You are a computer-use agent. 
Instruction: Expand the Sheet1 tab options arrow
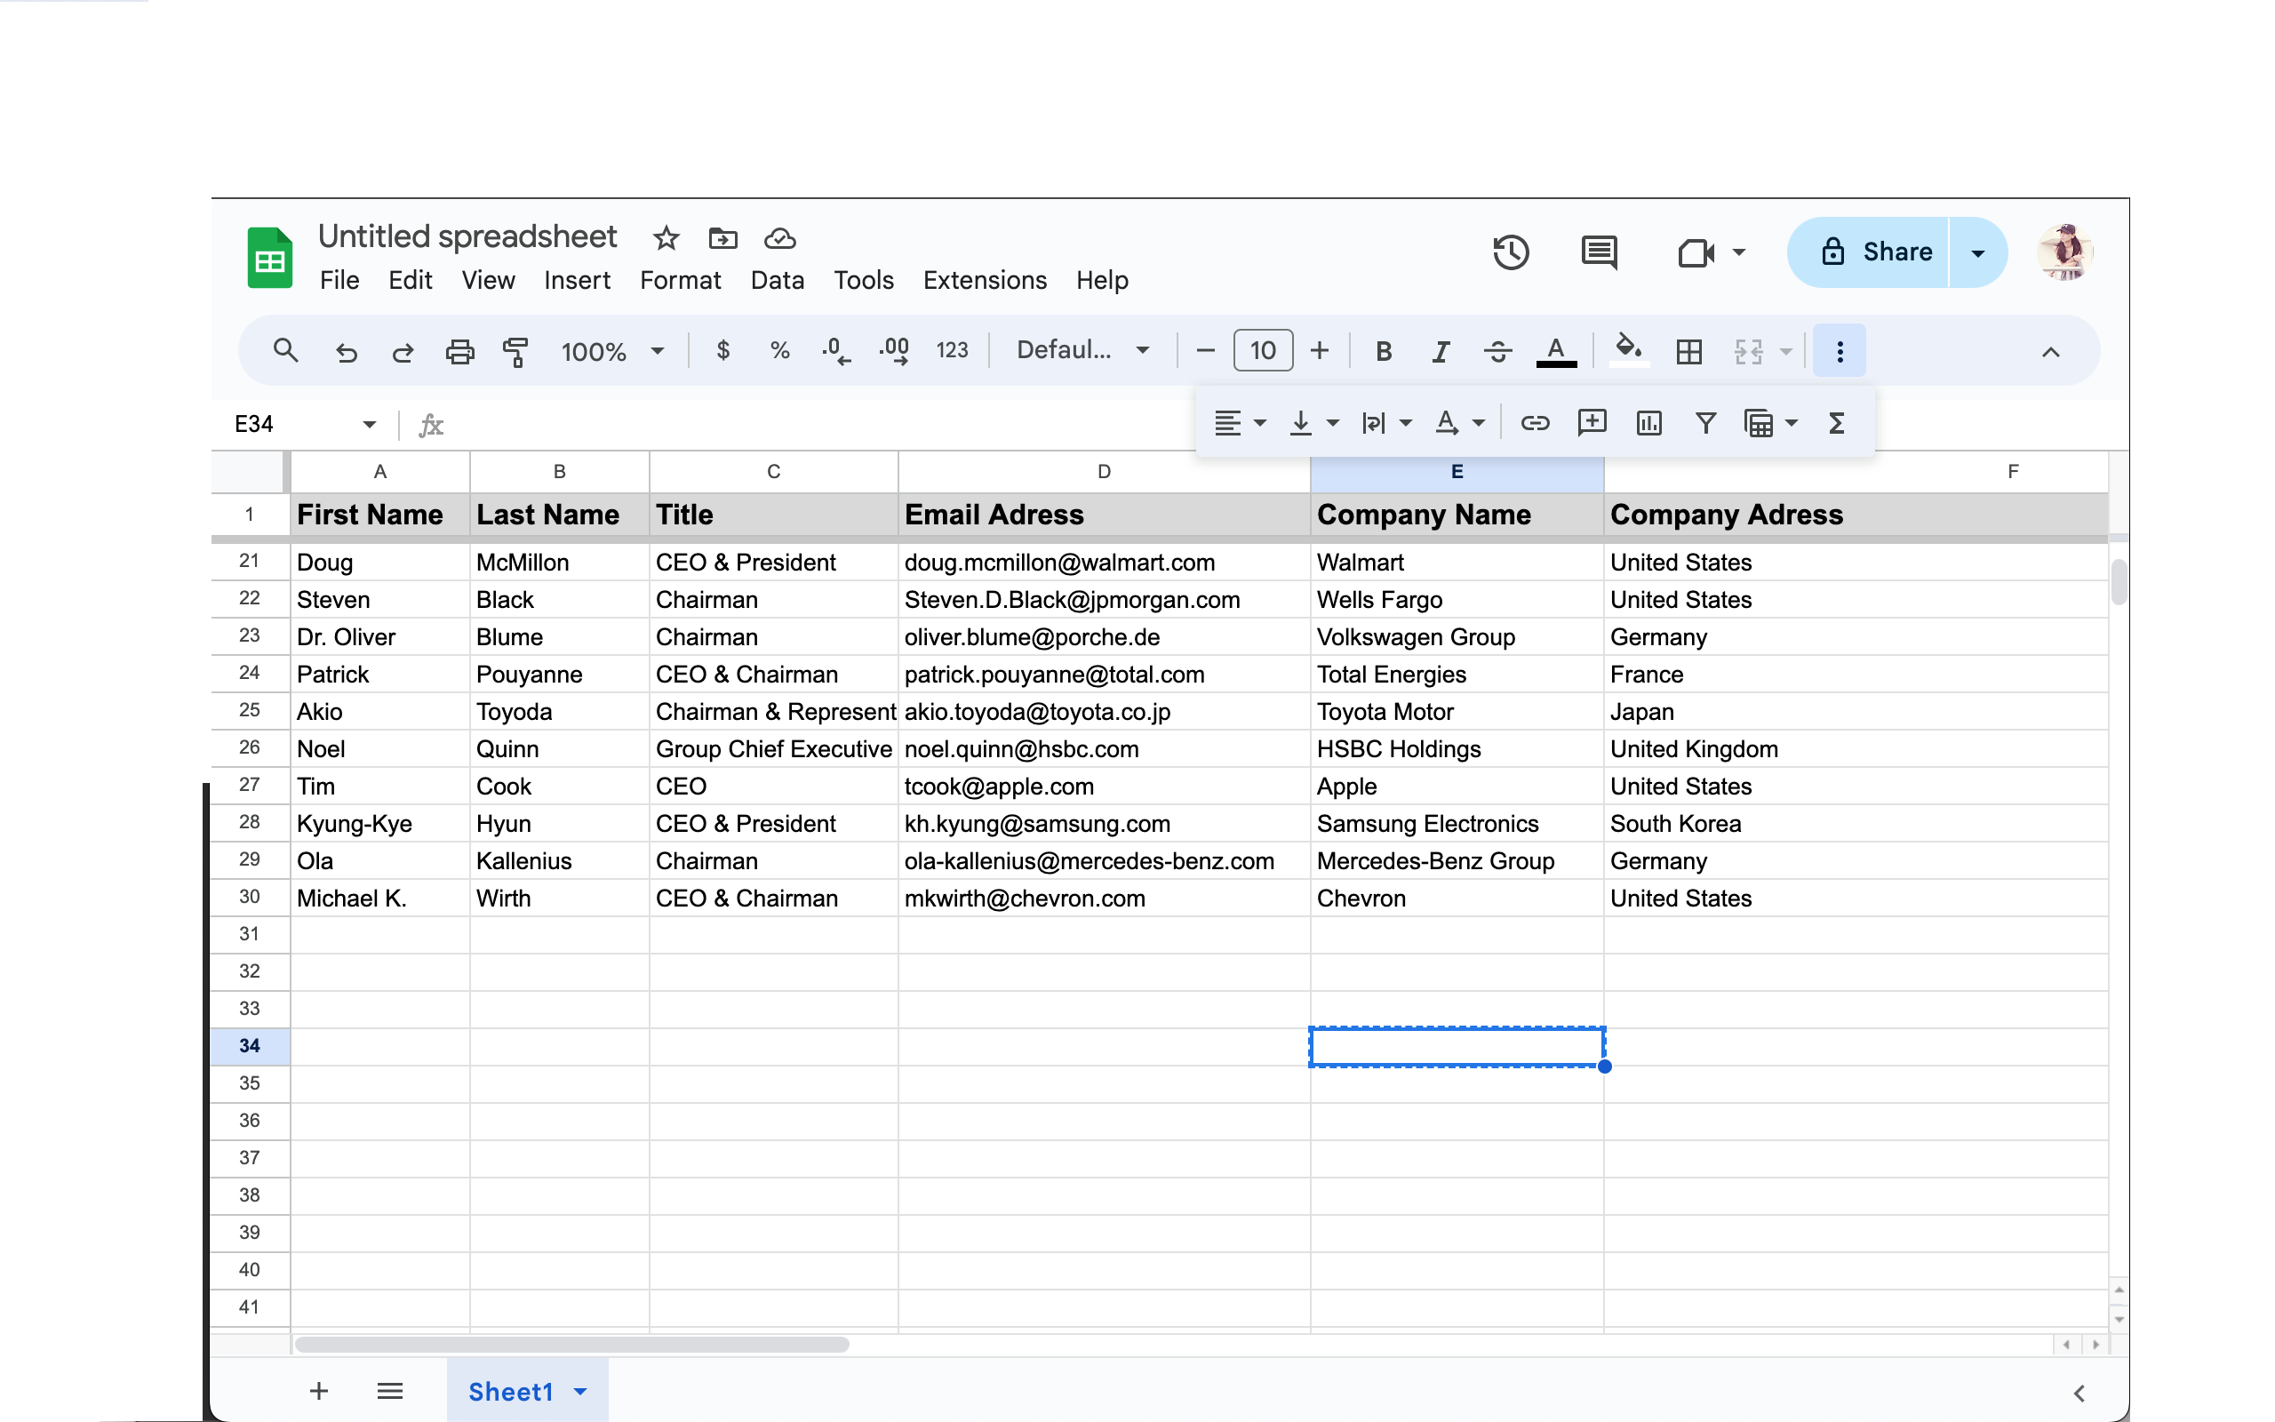[580, 1391]
